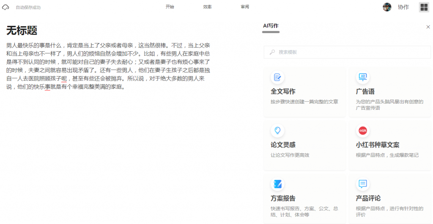
Task: Click text 让论文写作更高效
Action: point(290,155)
